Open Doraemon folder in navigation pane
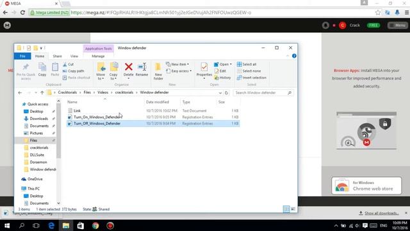 point(38,162)
